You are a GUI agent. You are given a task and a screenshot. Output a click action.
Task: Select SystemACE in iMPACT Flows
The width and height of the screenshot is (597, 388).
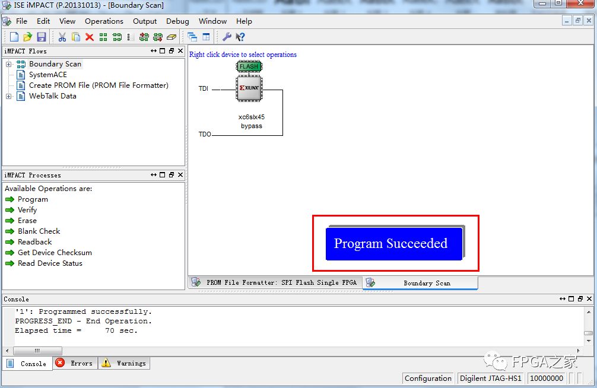[48, 75]
